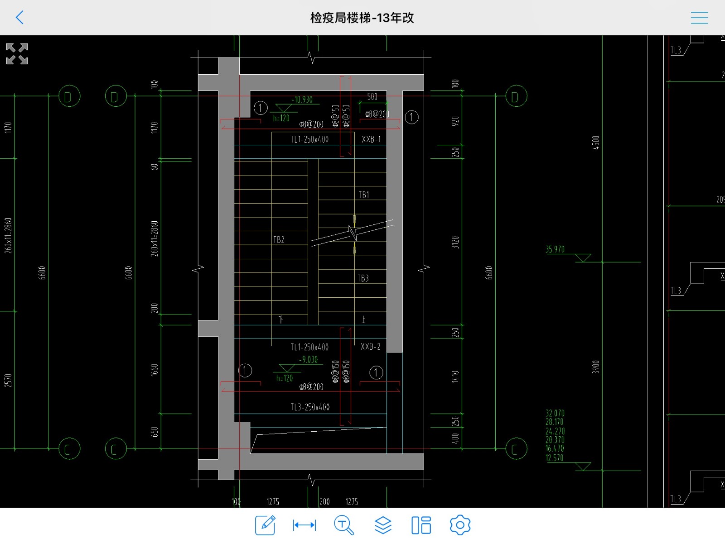The width and height of the screenshot is (725, 543).
Task: Tap the TB1 stair label
Action: pyautogui.click(x=364, y=195)
